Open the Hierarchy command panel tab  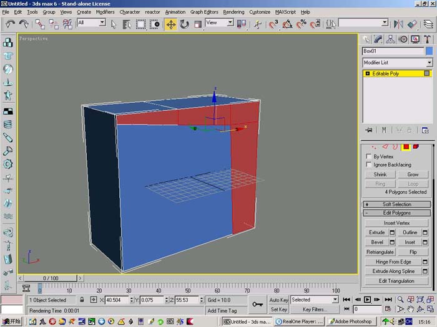[390, 39]
